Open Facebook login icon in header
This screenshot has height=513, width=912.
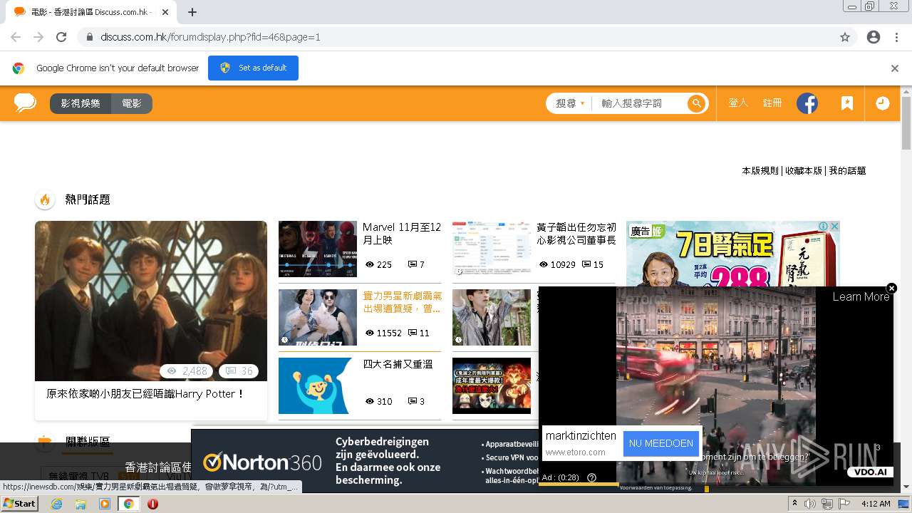807,103
